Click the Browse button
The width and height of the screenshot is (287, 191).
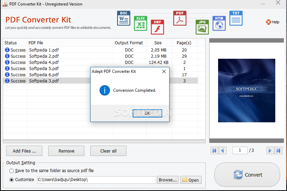click(168, 180)
